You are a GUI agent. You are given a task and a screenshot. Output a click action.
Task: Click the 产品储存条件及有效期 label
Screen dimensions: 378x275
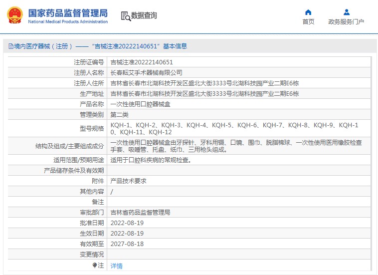(74, 171)
